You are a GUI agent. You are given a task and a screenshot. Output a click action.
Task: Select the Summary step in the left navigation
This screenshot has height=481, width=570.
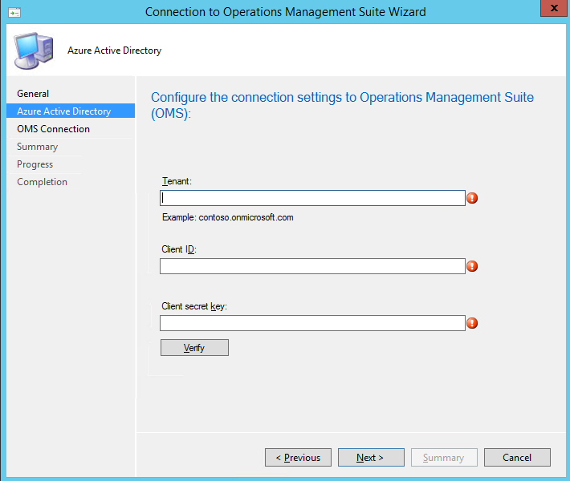point(37,147)
